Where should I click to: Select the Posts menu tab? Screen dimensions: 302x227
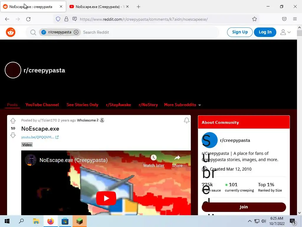pyautogui.click(x=12, y=105)
